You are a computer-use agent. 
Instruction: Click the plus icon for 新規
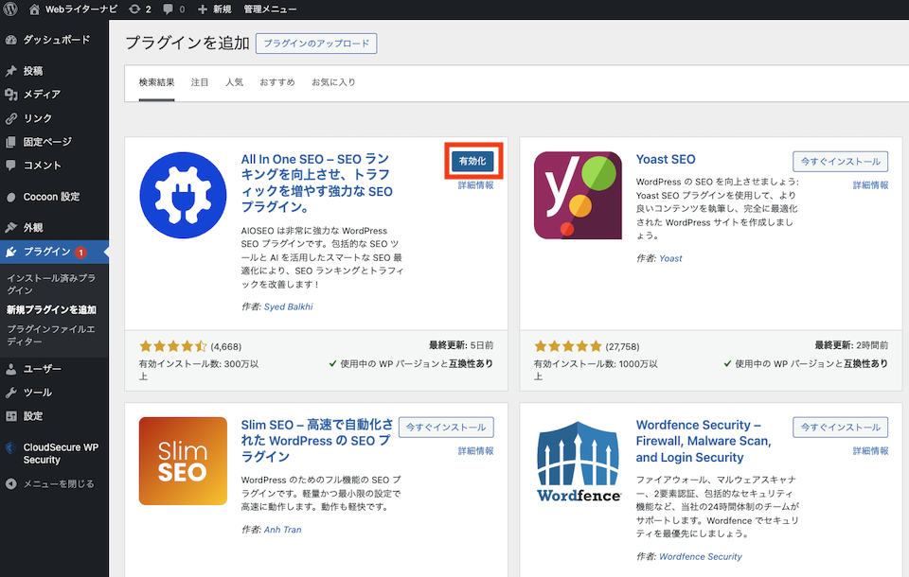203,9
